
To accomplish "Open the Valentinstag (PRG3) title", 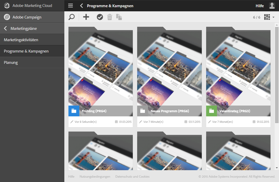I will 235,111.
